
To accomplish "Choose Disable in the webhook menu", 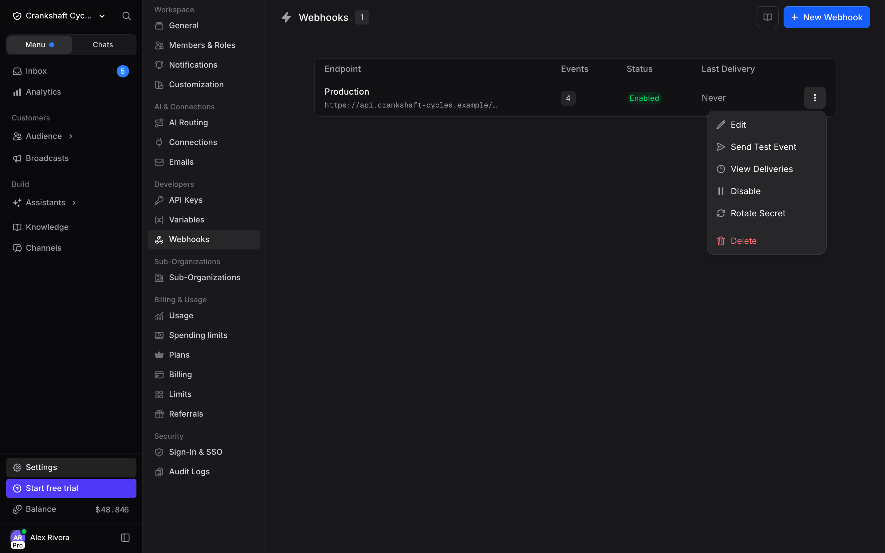I will (766, 191).
